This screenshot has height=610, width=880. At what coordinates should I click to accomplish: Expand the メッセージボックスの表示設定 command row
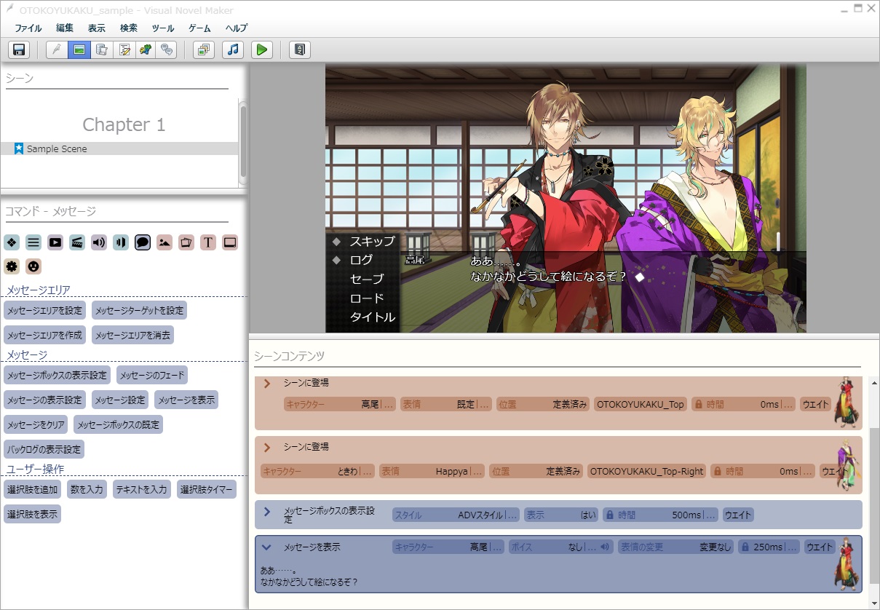[x=267, y=512]
